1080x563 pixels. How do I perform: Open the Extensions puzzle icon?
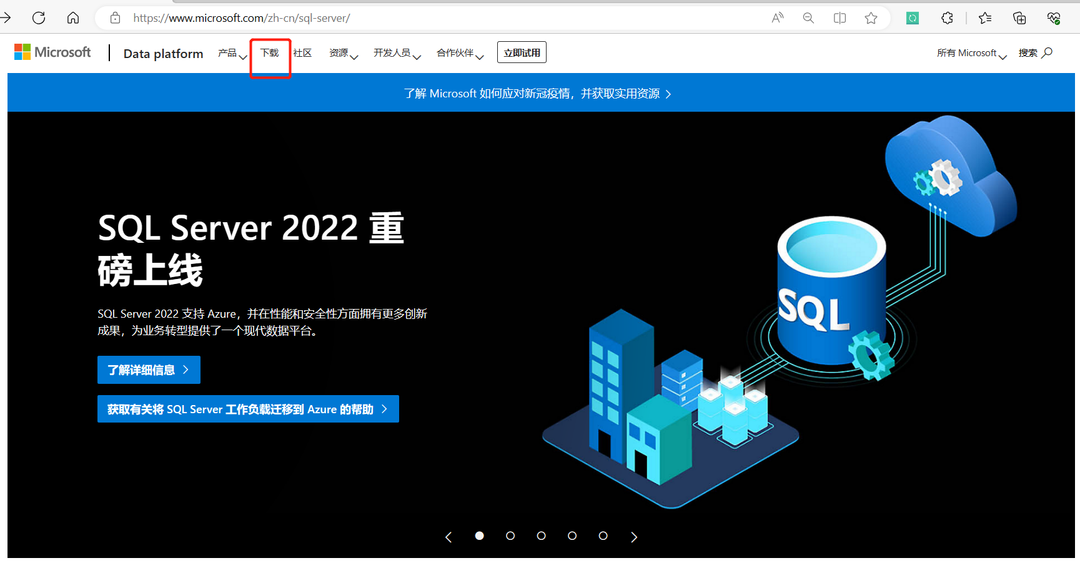(947, 18)
